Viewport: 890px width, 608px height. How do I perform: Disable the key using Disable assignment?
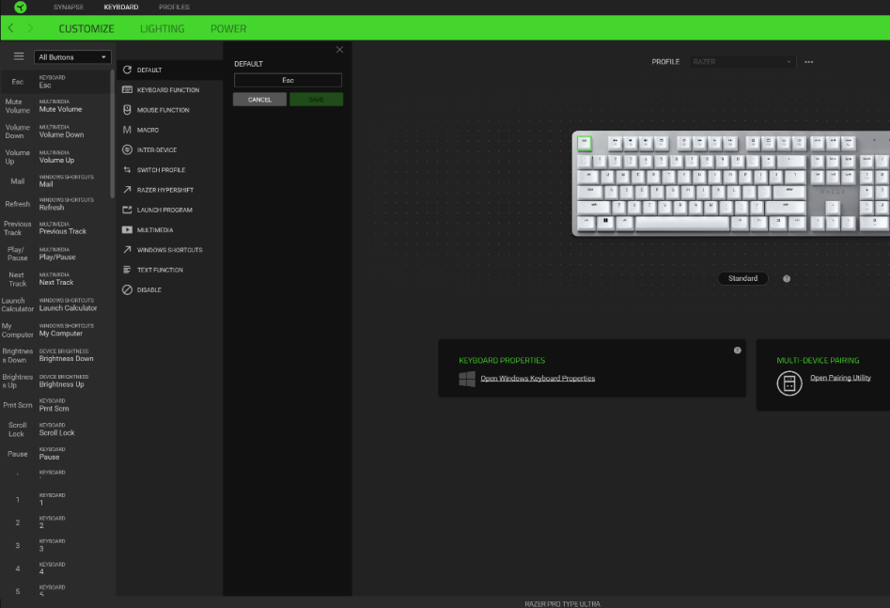click(149, 289)
